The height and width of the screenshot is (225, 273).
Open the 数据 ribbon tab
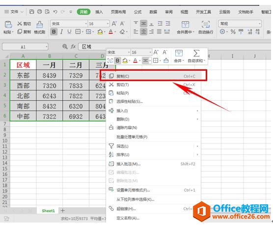(153, 12)
